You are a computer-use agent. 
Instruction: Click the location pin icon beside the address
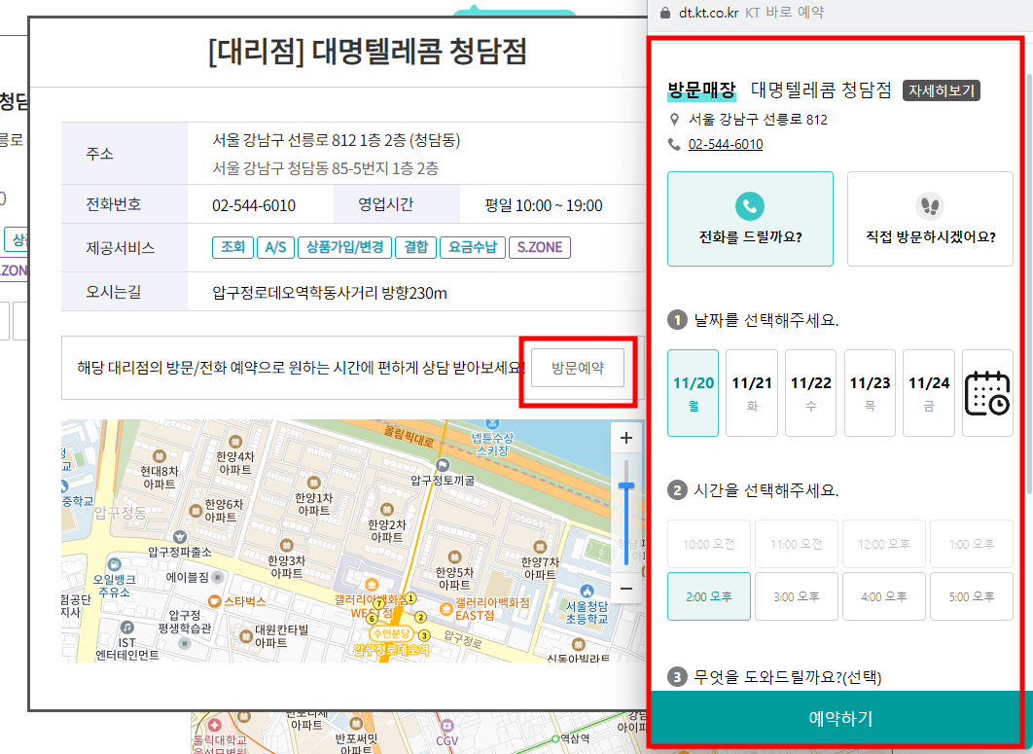[675, 120]
